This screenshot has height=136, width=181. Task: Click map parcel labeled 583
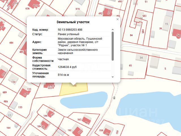tap(144, 16)
